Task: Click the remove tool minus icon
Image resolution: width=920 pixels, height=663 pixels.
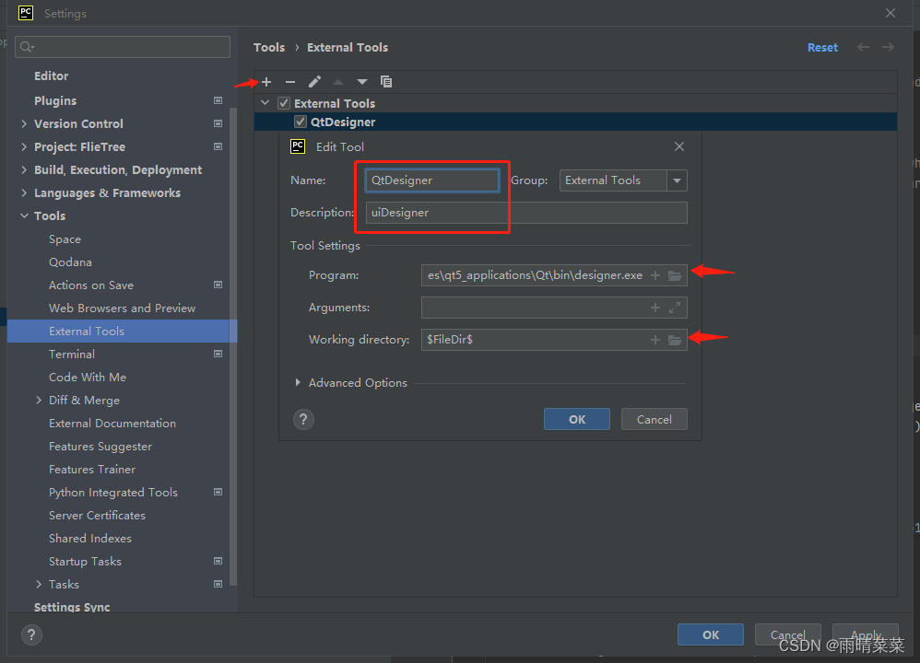Action: 290,82
